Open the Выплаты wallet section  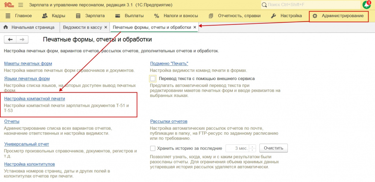point(129,16)
